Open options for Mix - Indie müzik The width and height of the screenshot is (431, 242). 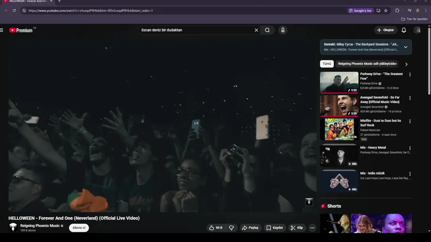(410, 174)
